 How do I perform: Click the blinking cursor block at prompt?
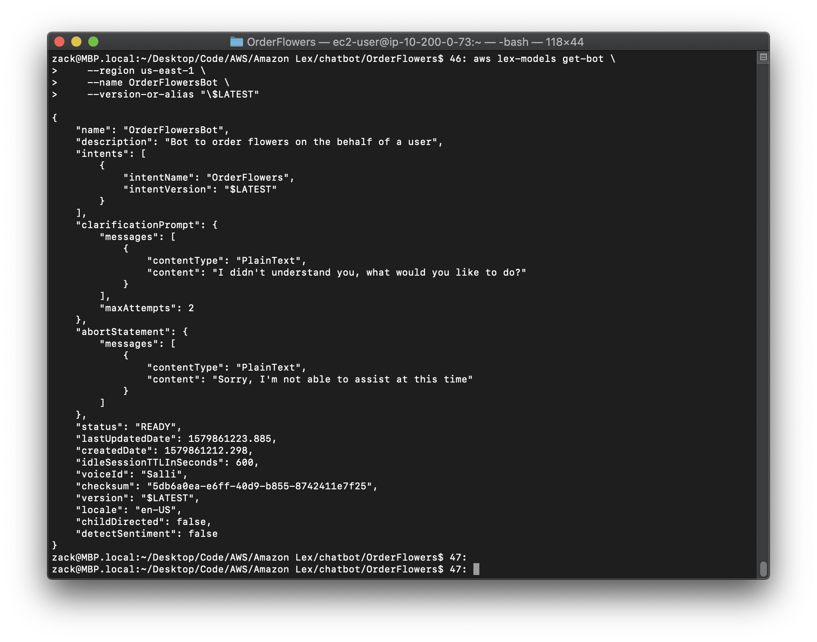(476, 569)
